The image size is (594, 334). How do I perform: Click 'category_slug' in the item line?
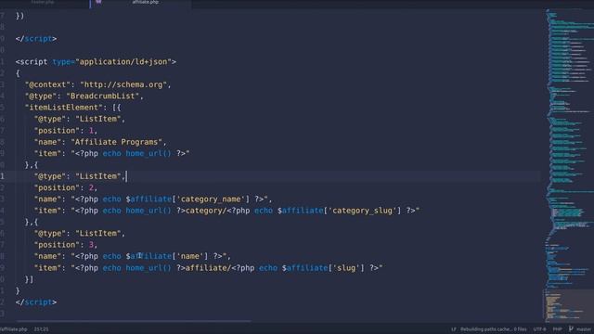click(362, 211)
